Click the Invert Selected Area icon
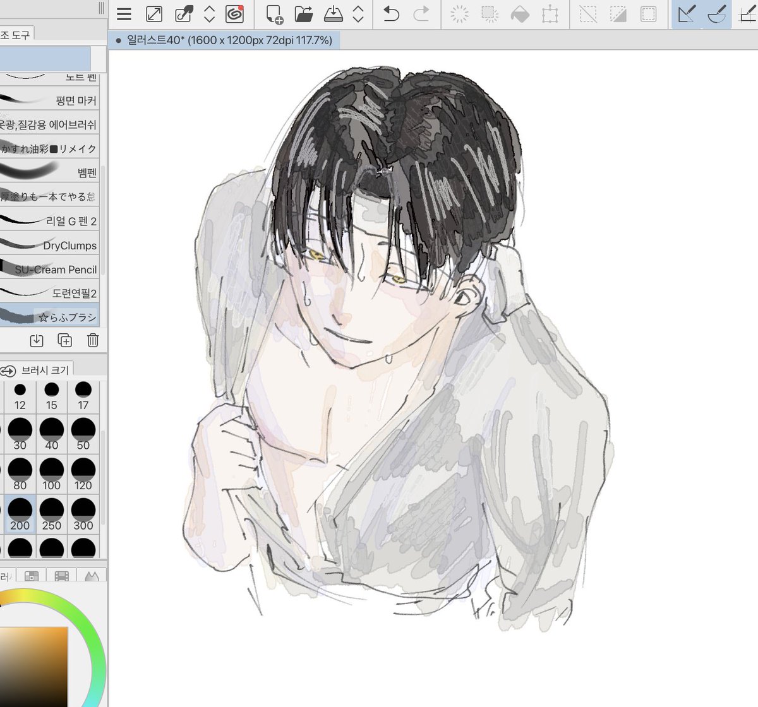758x707 pixels. click(618, 14)
